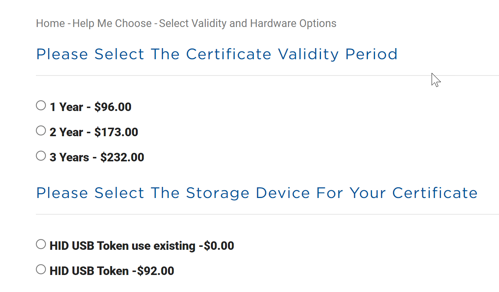The image size is (499, 292).
Task: Select the 1 Year radio button circle
Action: pos(41,105)
